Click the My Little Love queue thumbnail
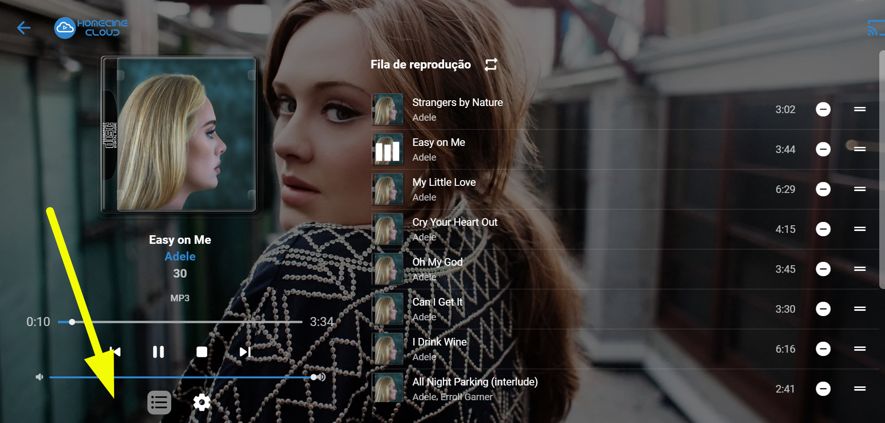885x423 pixels. point(388,189)
